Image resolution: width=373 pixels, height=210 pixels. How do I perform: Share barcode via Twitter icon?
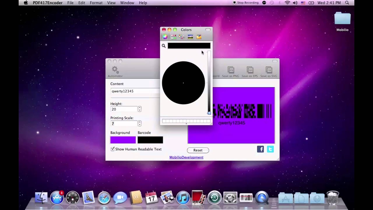click(x=270, y=149)
